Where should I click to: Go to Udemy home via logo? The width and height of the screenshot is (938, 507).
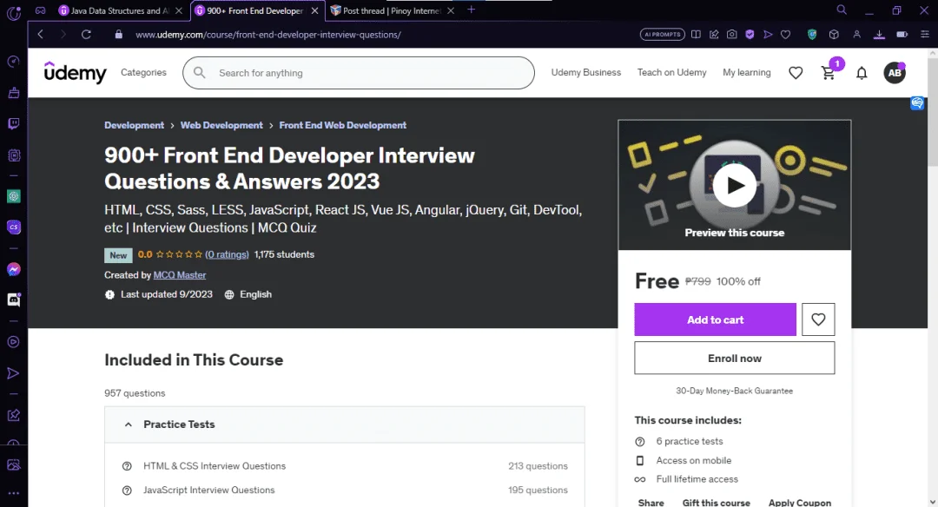click(76, 73)
